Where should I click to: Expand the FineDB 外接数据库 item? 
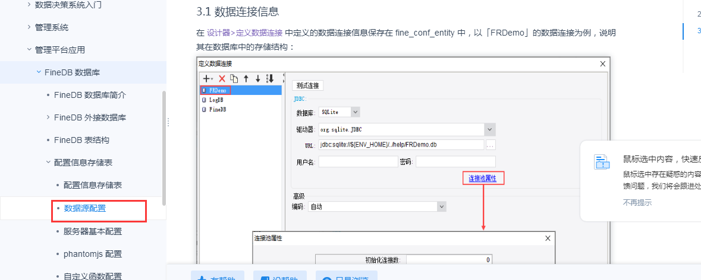[48, 117]
